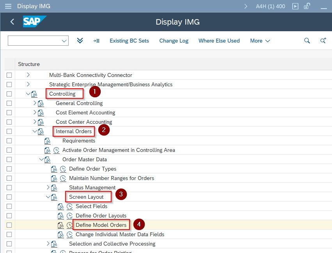Click the position/indent list toolbar icon
The height and width of the screenshot is (253, 332).
tap(96, 41)
